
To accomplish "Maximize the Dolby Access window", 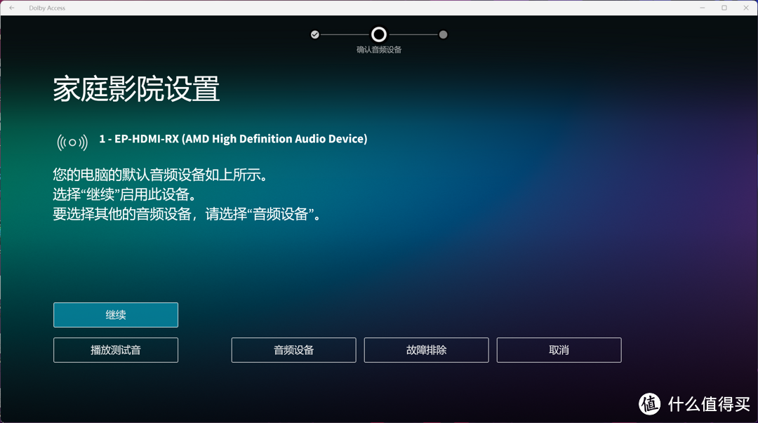I will (724, 8).
